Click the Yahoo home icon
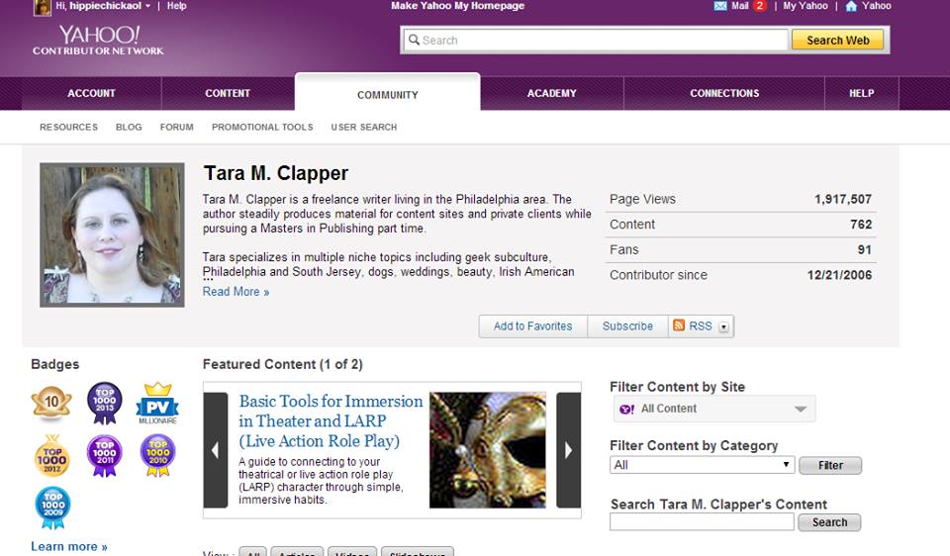The image size is (950, 556). (851, 6)
